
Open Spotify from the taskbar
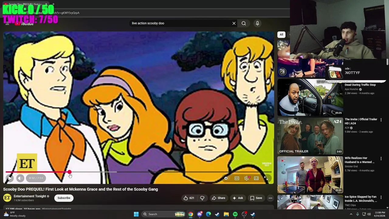[235, 214]
